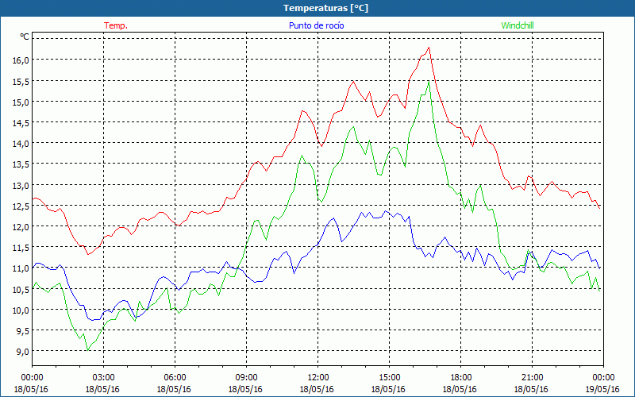
Task: Click the '13,5' y-axis value
Action: tap(21, 164)
